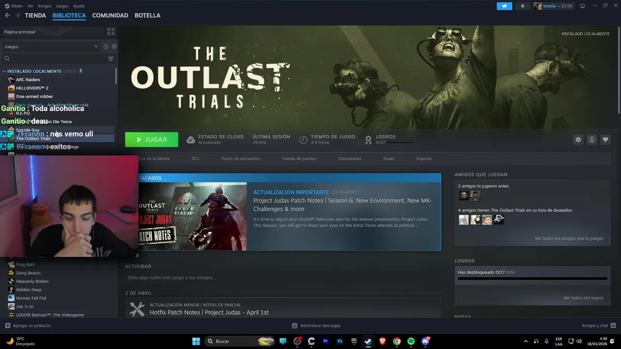This screenshot has width=621, height=349.
Task: Collapse the Instalado Localmente category
Action: pyautogui.click(x=4, y=71)
